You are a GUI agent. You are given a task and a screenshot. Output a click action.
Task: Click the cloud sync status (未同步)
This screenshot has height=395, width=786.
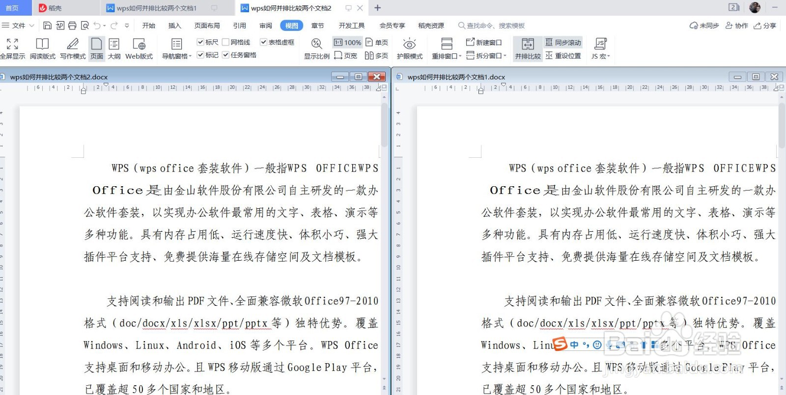click(x=704, y=25)
